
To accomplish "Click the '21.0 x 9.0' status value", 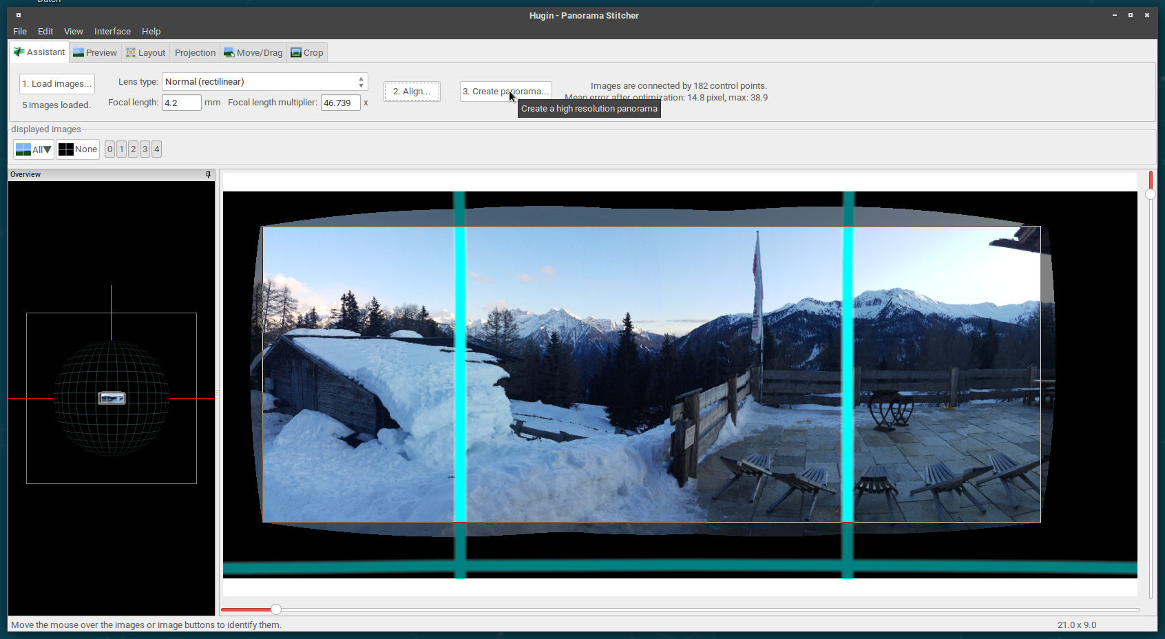I will pos(1077,625).
